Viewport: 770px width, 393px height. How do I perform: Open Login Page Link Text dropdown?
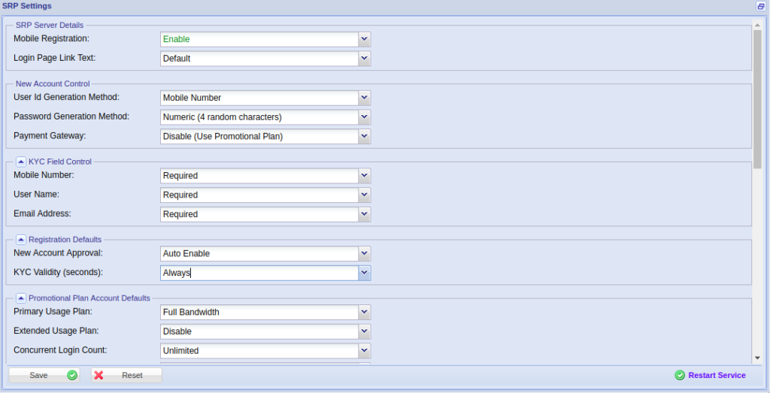point(364,59)
